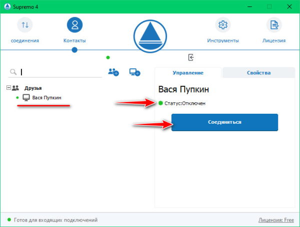Switch to the Свойства tab

[x=258, y=73]
